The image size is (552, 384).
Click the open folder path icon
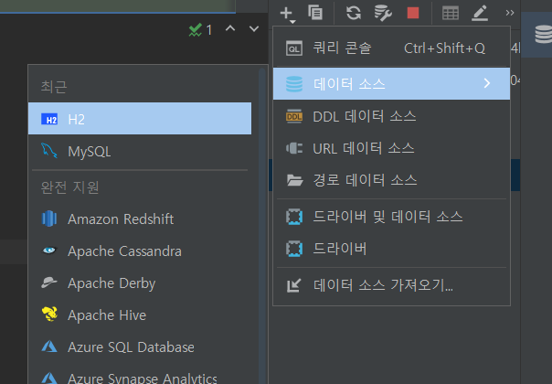pyautogui.click(x=294, y=180)
